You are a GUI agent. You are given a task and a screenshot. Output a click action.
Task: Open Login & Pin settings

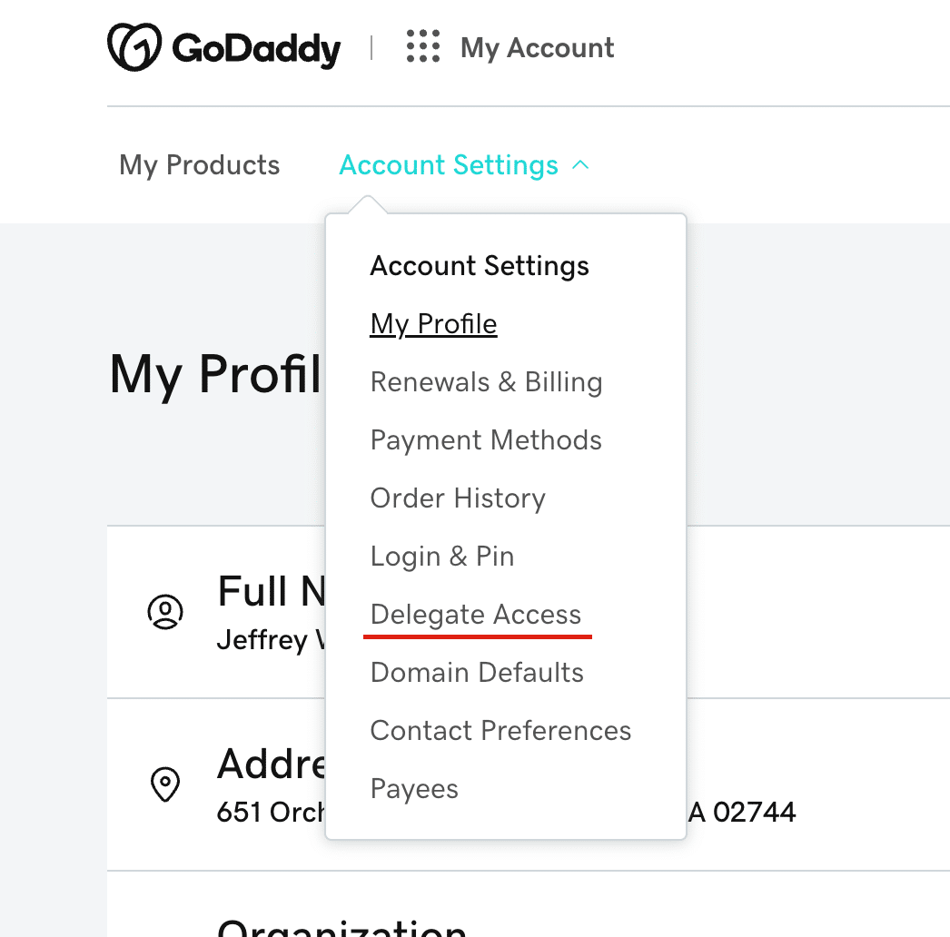tap(442, 557)
